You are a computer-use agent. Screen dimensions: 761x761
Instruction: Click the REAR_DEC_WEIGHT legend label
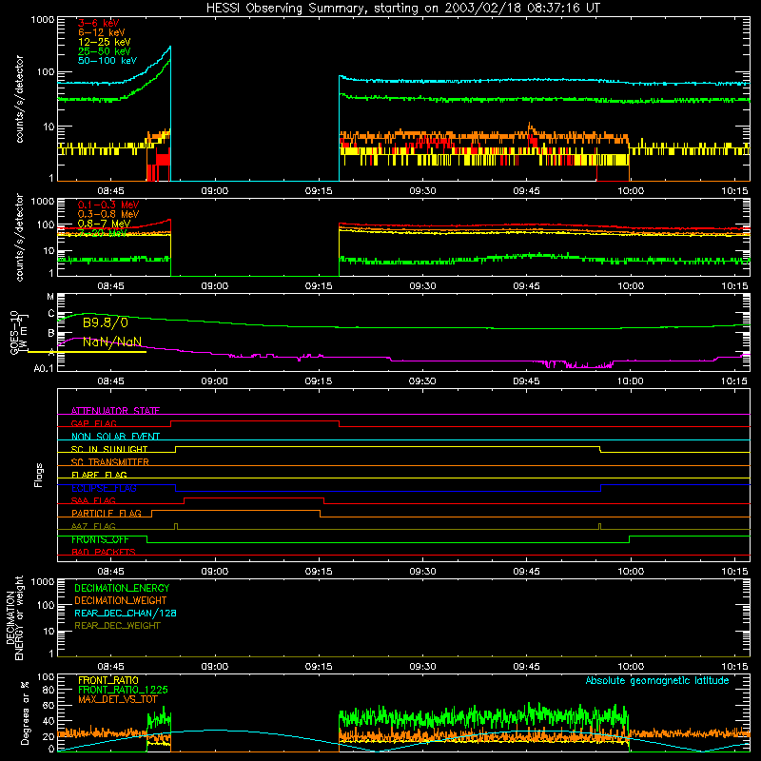click(x=117, y=626)
